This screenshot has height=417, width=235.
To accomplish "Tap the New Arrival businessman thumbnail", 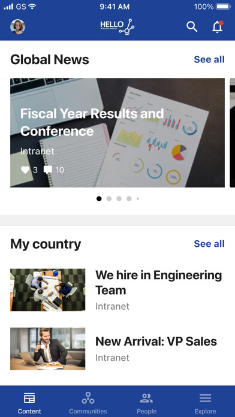I will pos(47,349).
